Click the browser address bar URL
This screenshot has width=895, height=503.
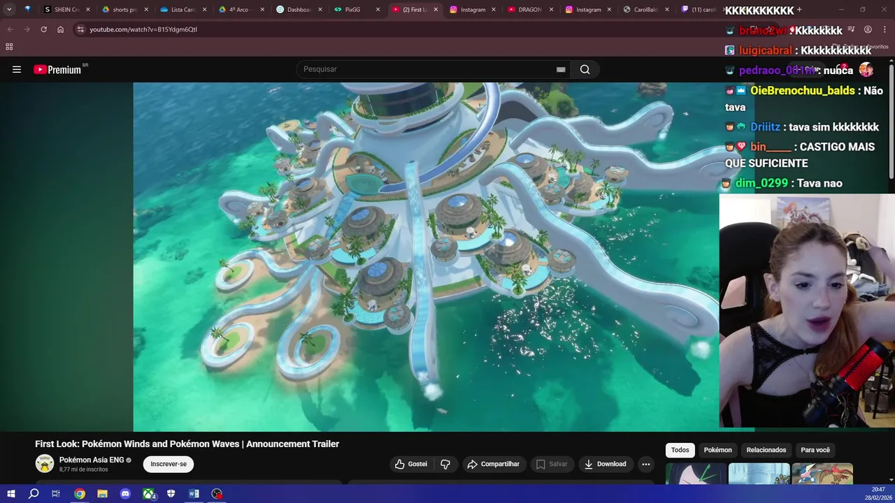(143, 29)
